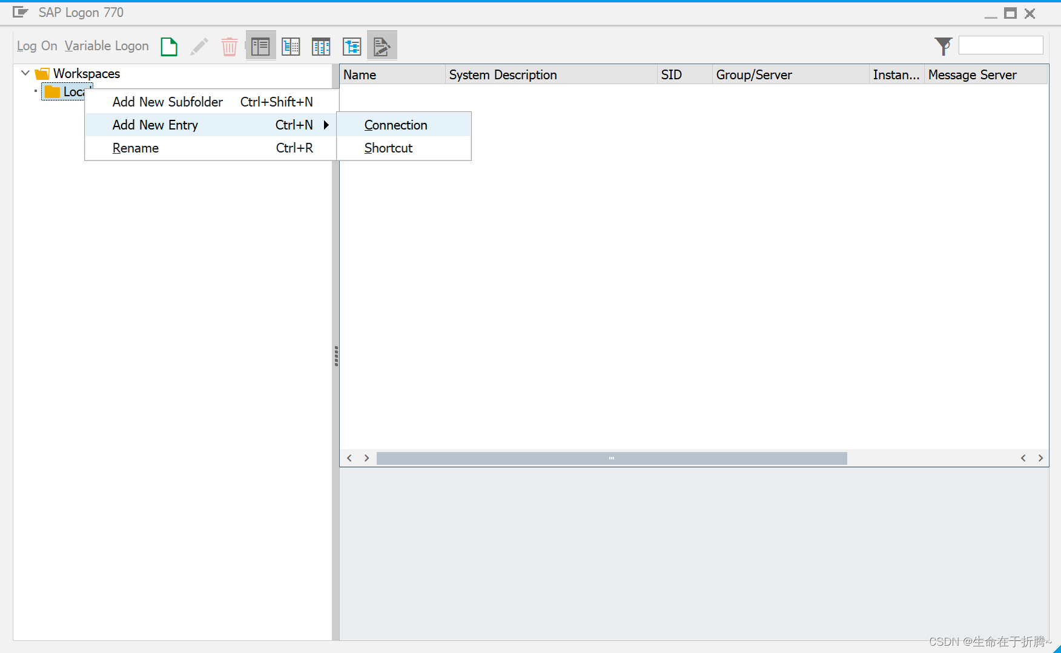Image resolution: width=1061 pixels, height=653 pixels.
Task: Sort by System Description column header
Action: coord(551,74)
